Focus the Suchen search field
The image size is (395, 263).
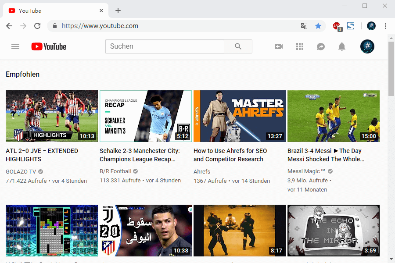(x=165, y=46)
